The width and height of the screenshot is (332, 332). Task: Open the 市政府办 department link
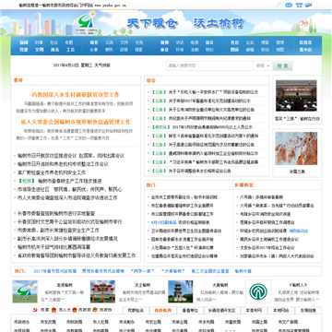22,322
